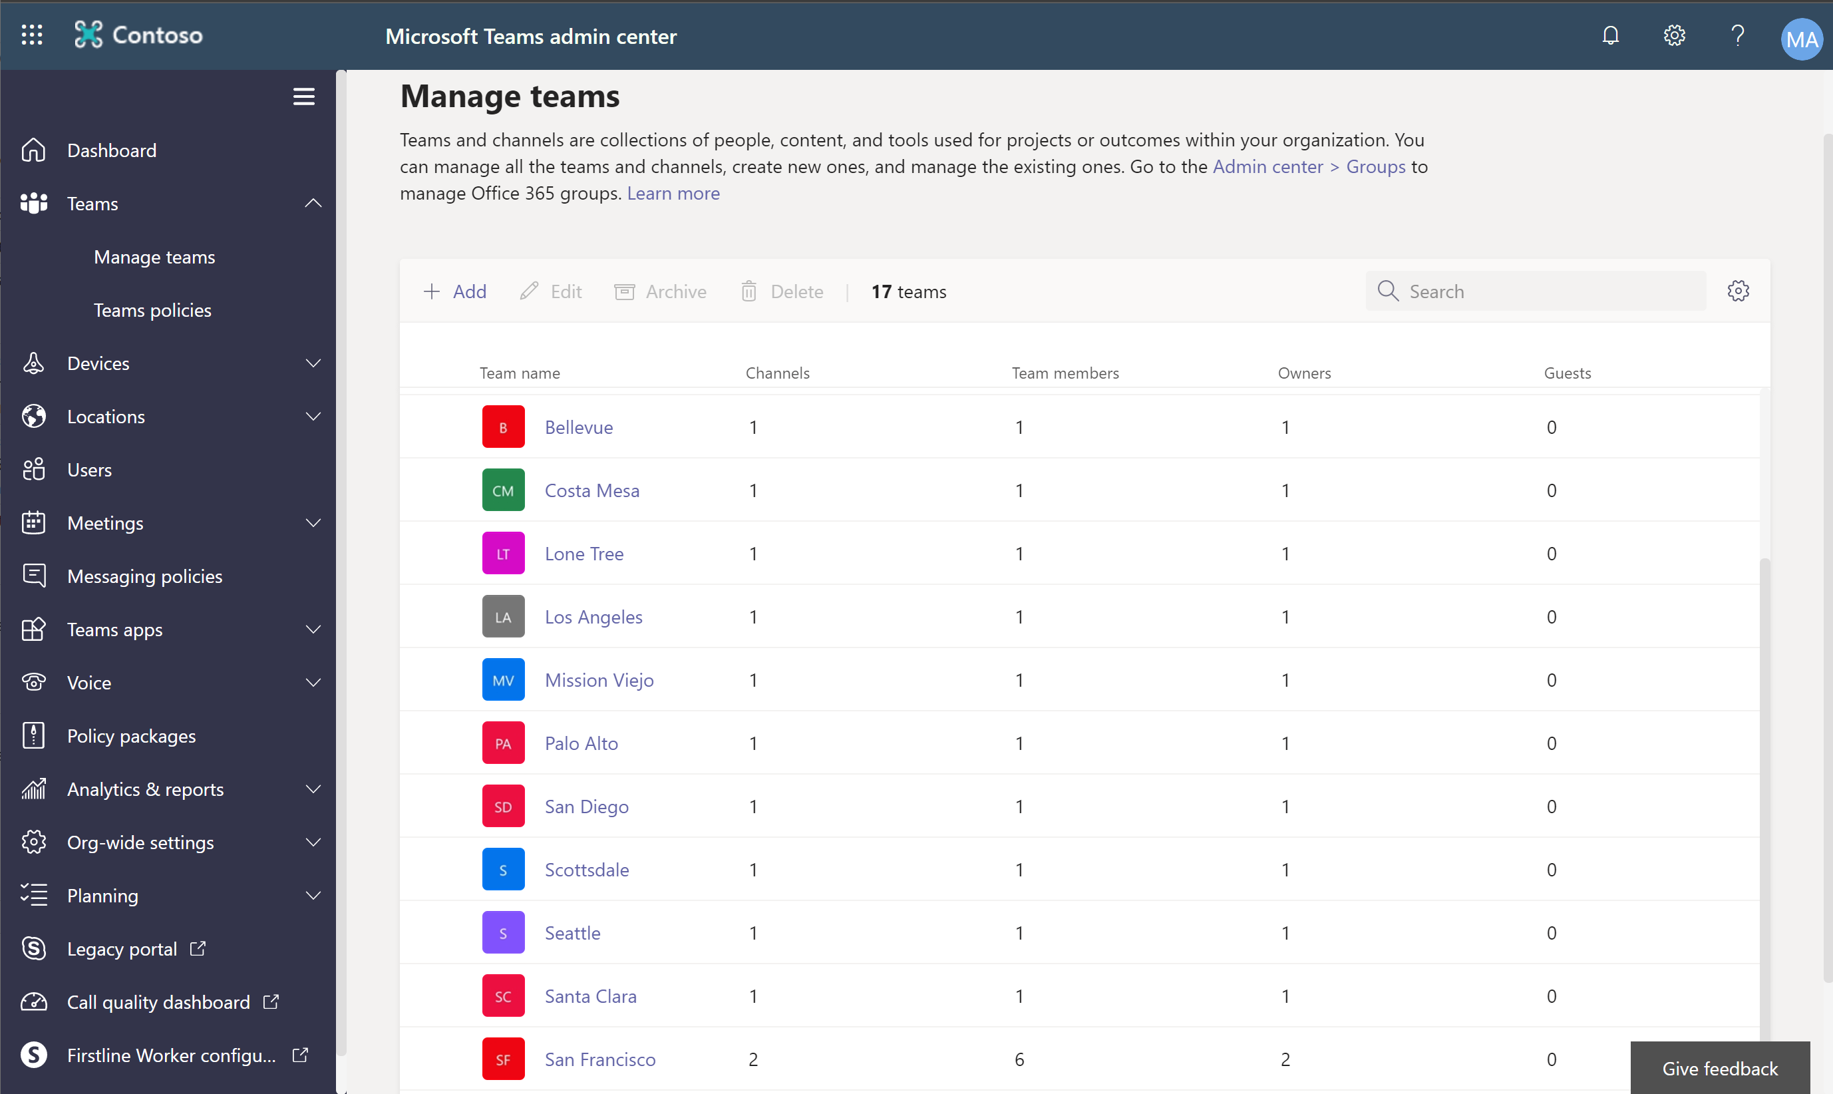Screen dimensions: 1833x1094
Task: Click the Delete team icon
Action: tap(749, 290)
